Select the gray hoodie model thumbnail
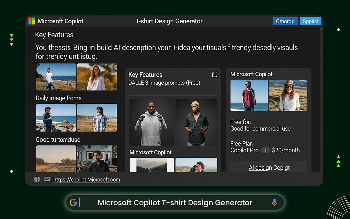This screenshot has width=350, height=219. pos(151,122)
